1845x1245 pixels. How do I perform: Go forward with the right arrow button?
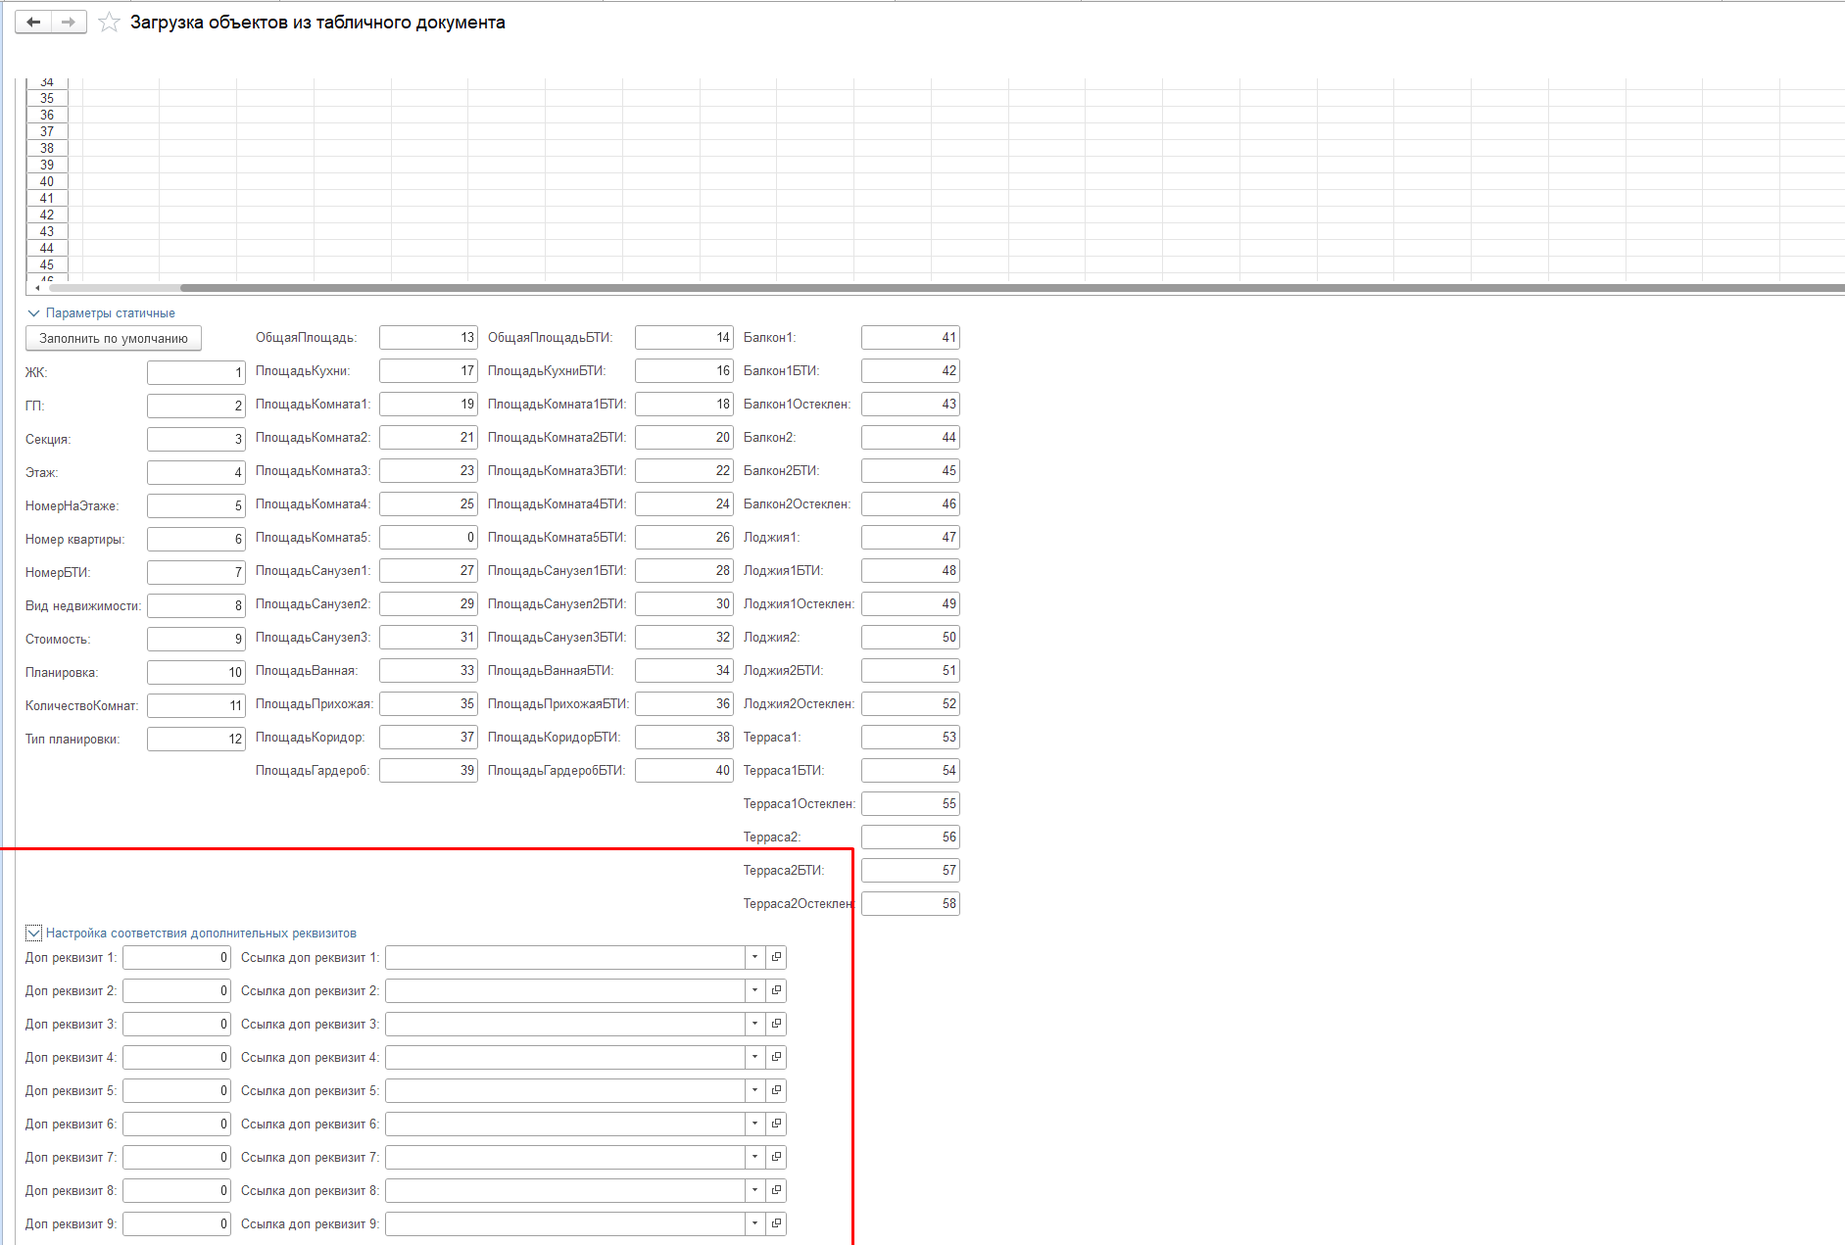tap(69, 22)
